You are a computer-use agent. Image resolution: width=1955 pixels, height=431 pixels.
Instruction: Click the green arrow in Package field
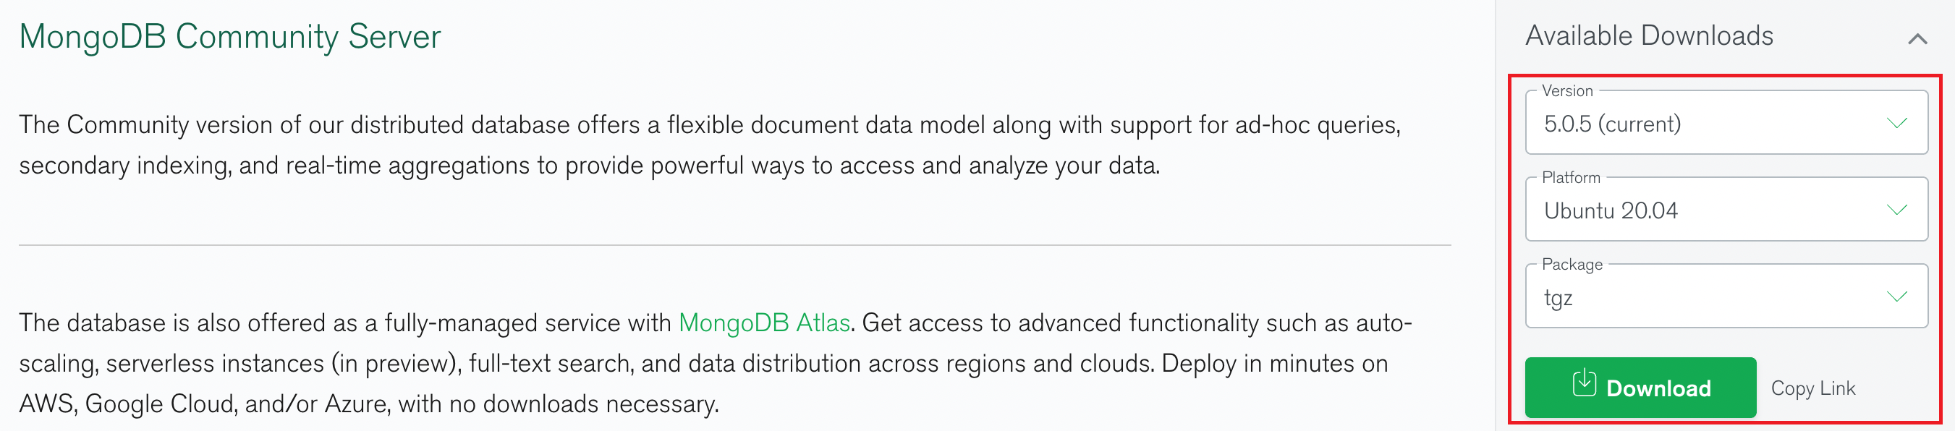point(1896,296)
